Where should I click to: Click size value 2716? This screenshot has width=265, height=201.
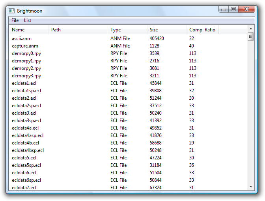pos(154,61)
